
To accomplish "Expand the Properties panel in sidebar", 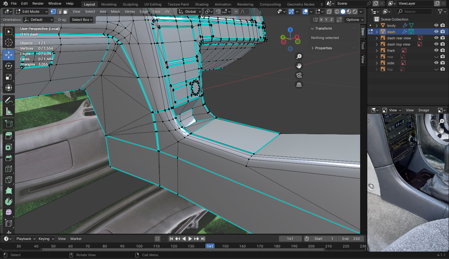I will point(323,48).
